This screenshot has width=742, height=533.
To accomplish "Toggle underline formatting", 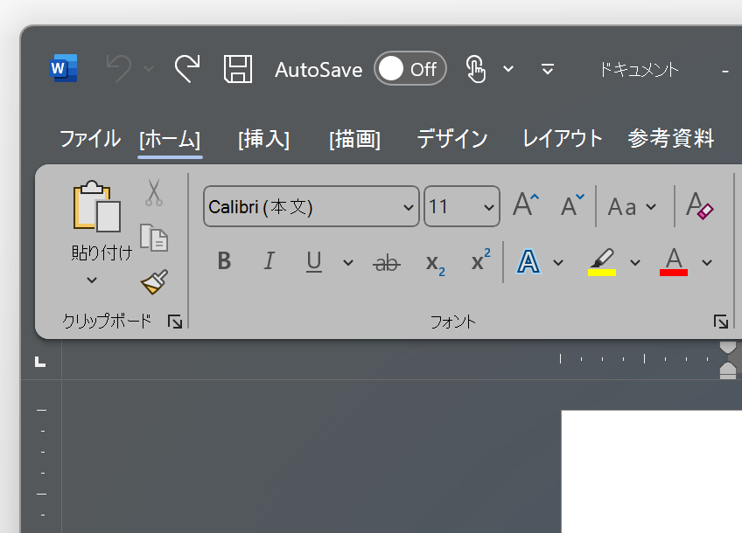I will click(314, 262).
